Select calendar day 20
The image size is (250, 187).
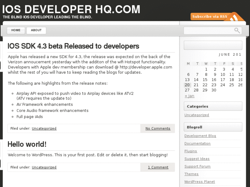click(187, 85)
